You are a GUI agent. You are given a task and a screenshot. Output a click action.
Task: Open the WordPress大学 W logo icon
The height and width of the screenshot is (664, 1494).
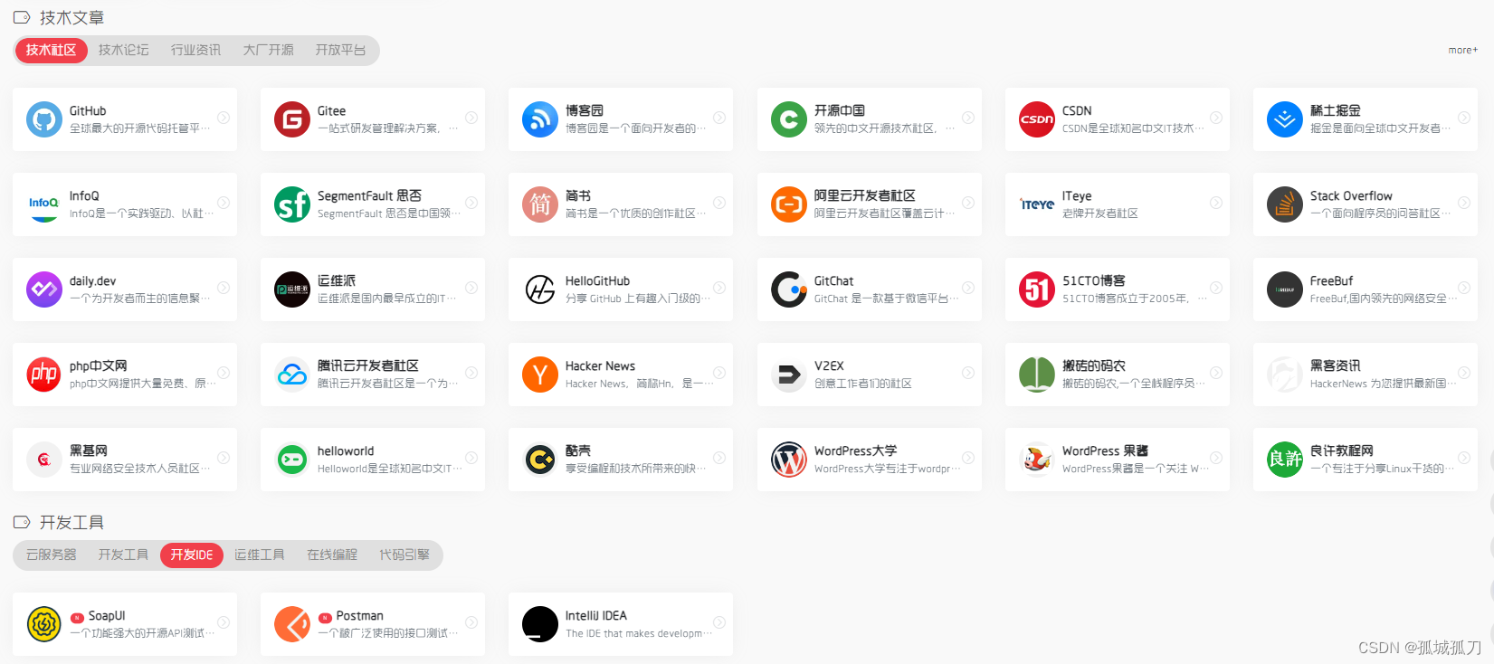point(788,460)
